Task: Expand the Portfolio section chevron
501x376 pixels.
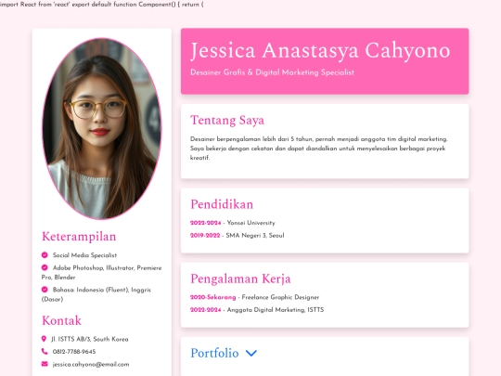Action: pos(251,354)
